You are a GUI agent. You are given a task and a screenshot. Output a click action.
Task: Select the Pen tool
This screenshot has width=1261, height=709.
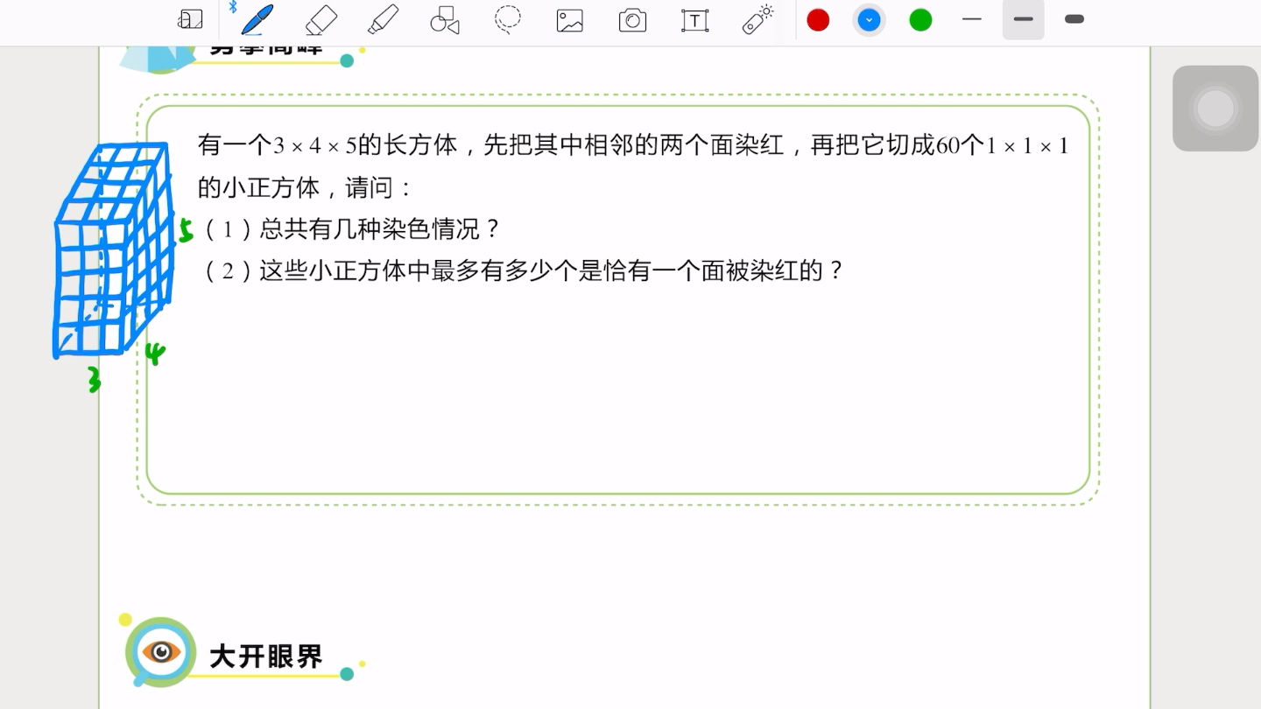point(257,19)
